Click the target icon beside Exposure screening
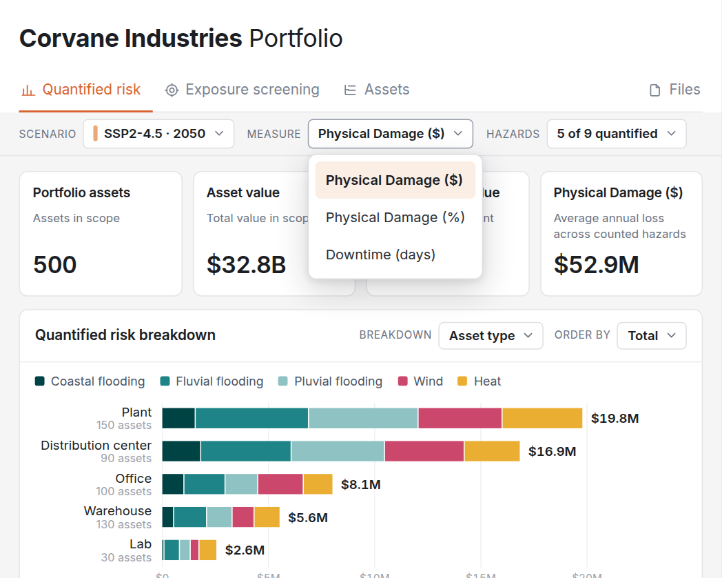This screenshot has height=578, width=722. [x=172, y=90]
